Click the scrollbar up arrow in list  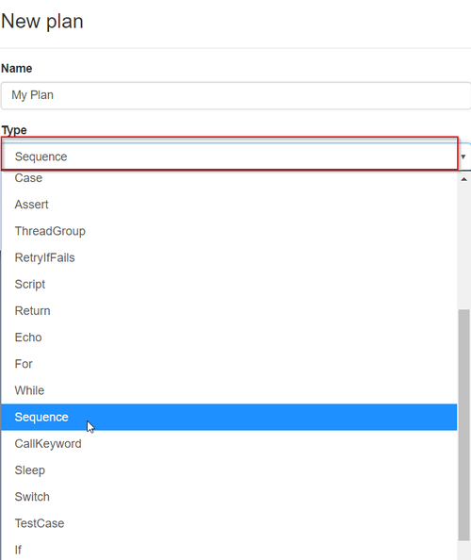(463, 179)
